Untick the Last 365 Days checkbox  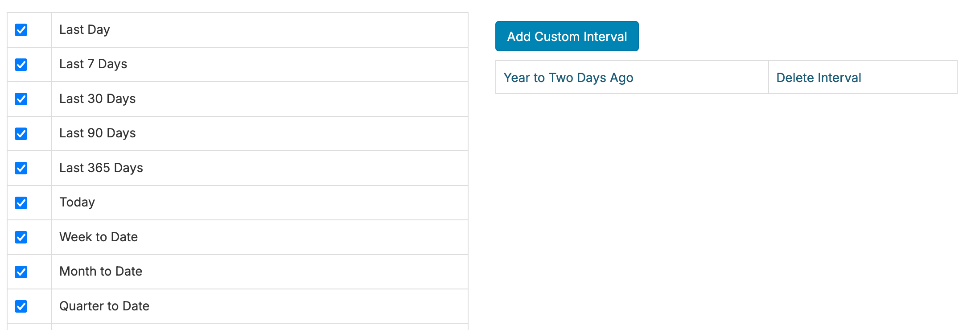21,168
